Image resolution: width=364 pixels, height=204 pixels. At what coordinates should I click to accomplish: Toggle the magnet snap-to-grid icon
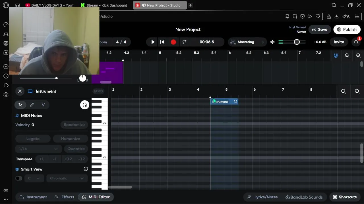click(336, 56)
